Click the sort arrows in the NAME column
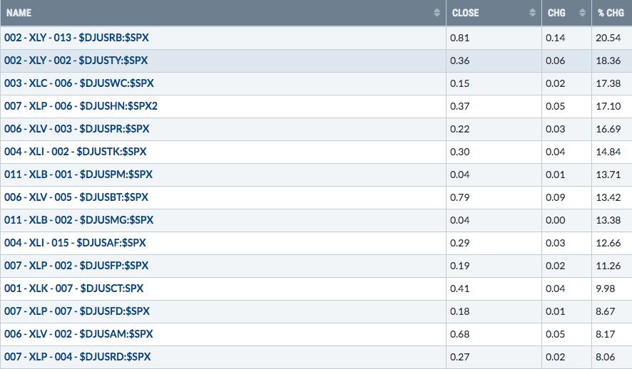 pos(436,14)
